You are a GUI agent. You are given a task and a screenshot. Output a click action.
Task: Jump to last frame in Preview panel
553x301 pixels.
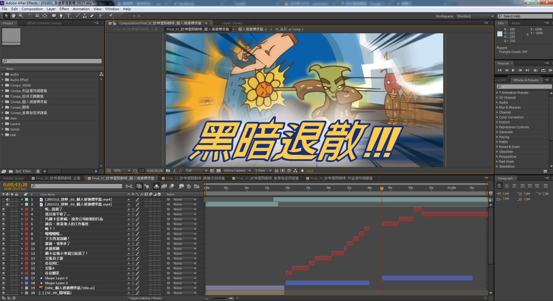coord(528,70)
